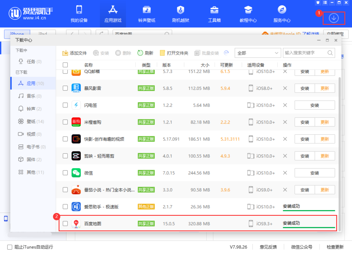The width and height of the screenshot is (352, 253).
Task: Click the grayed 批量安装 toolbar button
Action: point(206,53)
